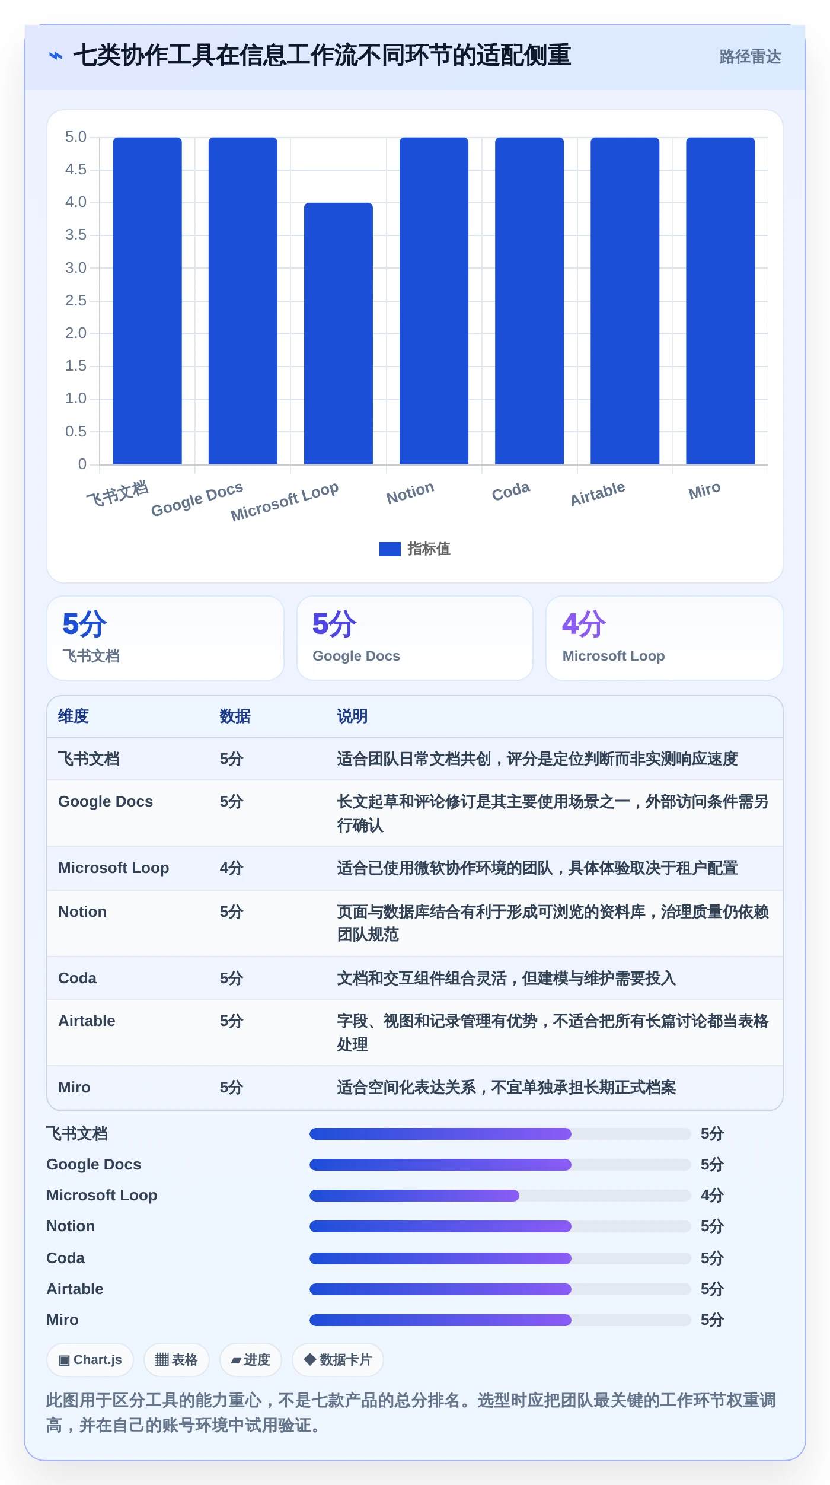Viewport: 830px width, 1485px height.
Task: Open the 4分 Microsoft Loop data card
Action: coord(665,638)
